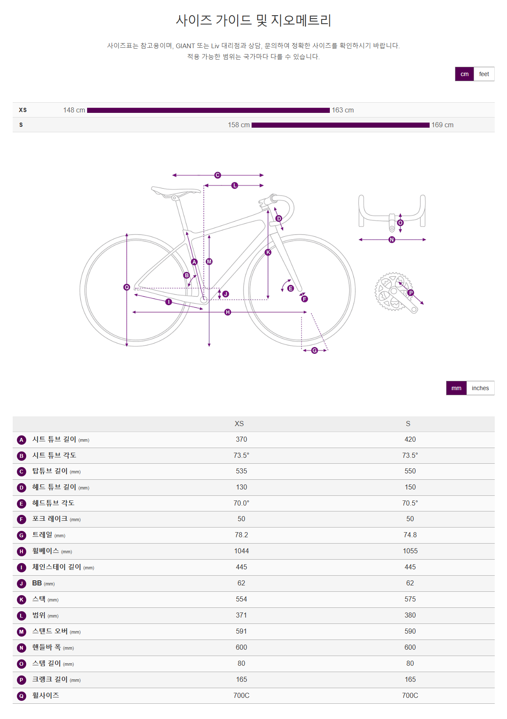This screenshot has height=719, width=507.
Task: Click the 휠베이스 row label
Action: point(46,551)
